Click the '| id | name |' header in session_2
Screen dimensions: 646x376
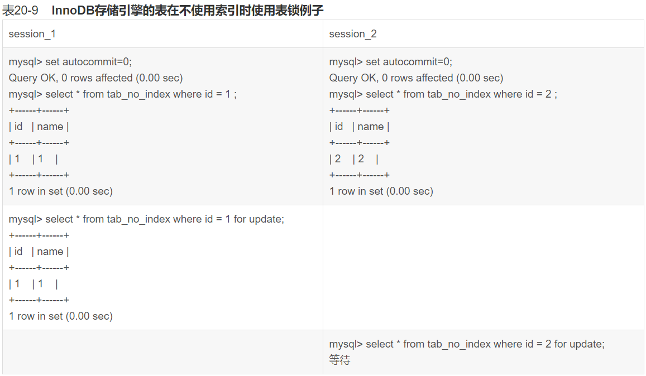(360, 127)
